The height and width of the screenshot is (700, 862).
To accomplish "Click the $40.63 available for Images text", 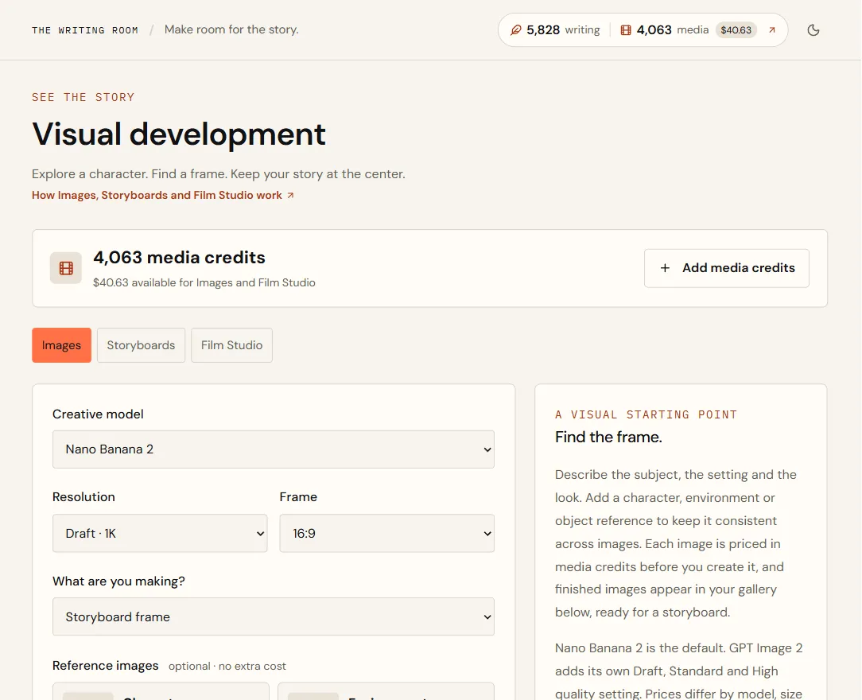I will 204,282.
